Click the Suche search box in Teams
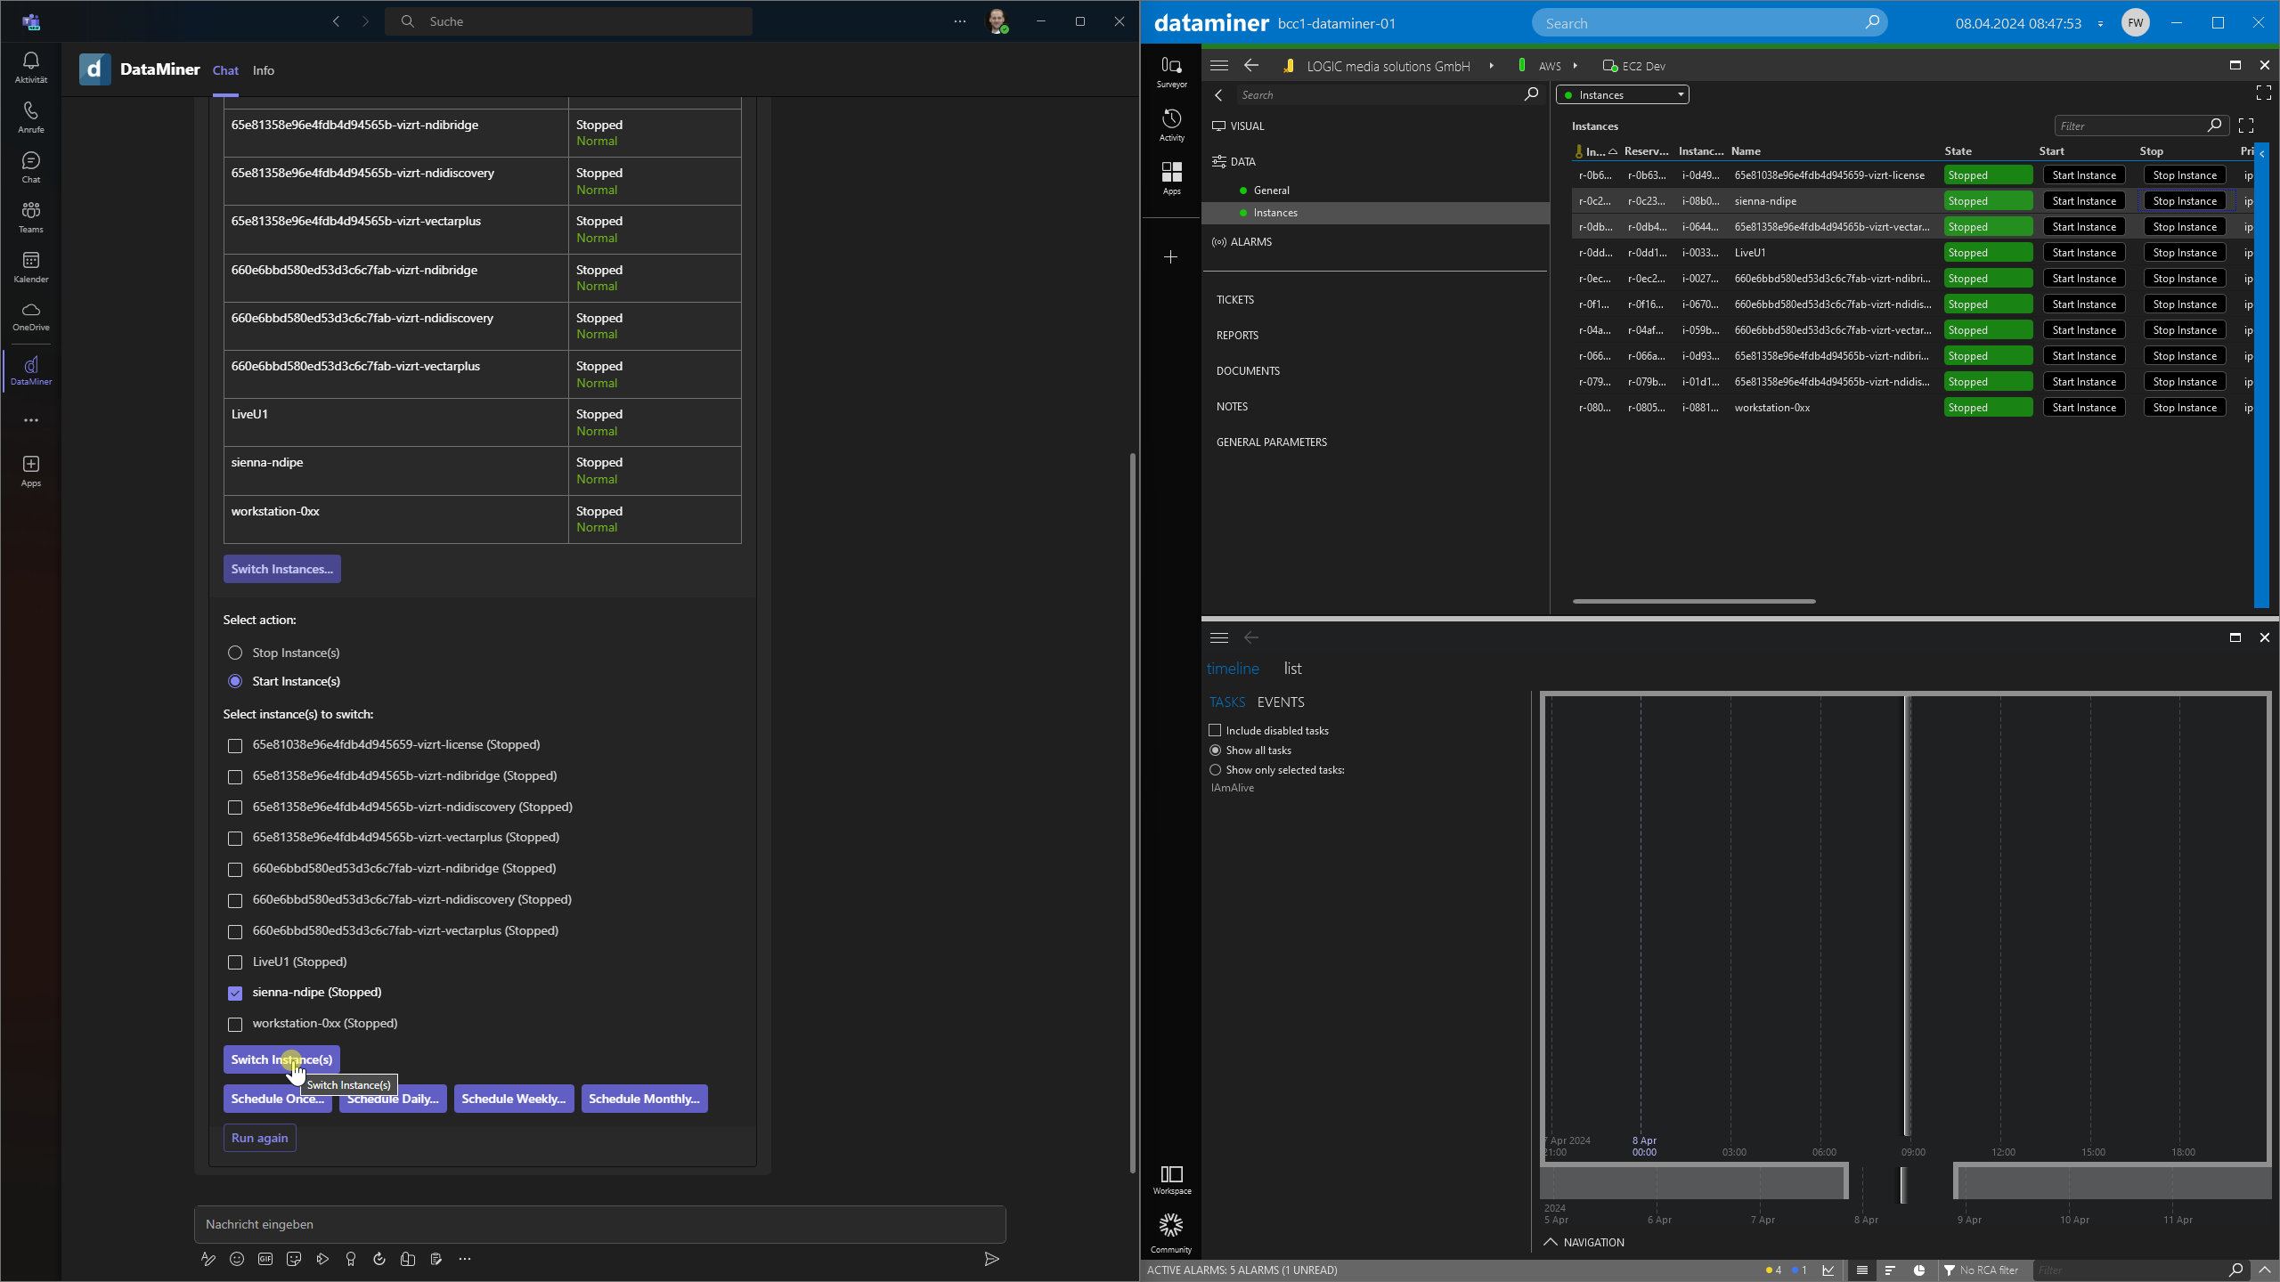This screenshot has height=1282, width=2280. [x=568, y=21]
